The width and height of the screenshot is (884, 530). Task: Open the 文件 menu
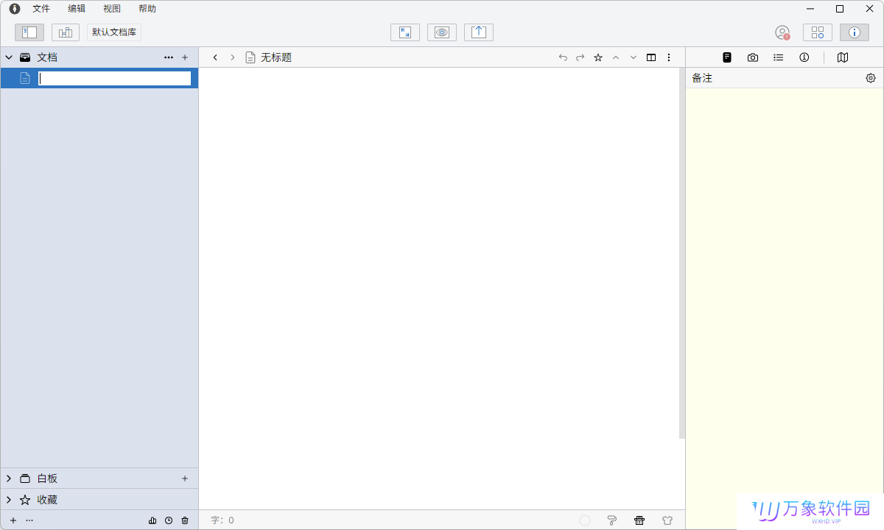41,9
